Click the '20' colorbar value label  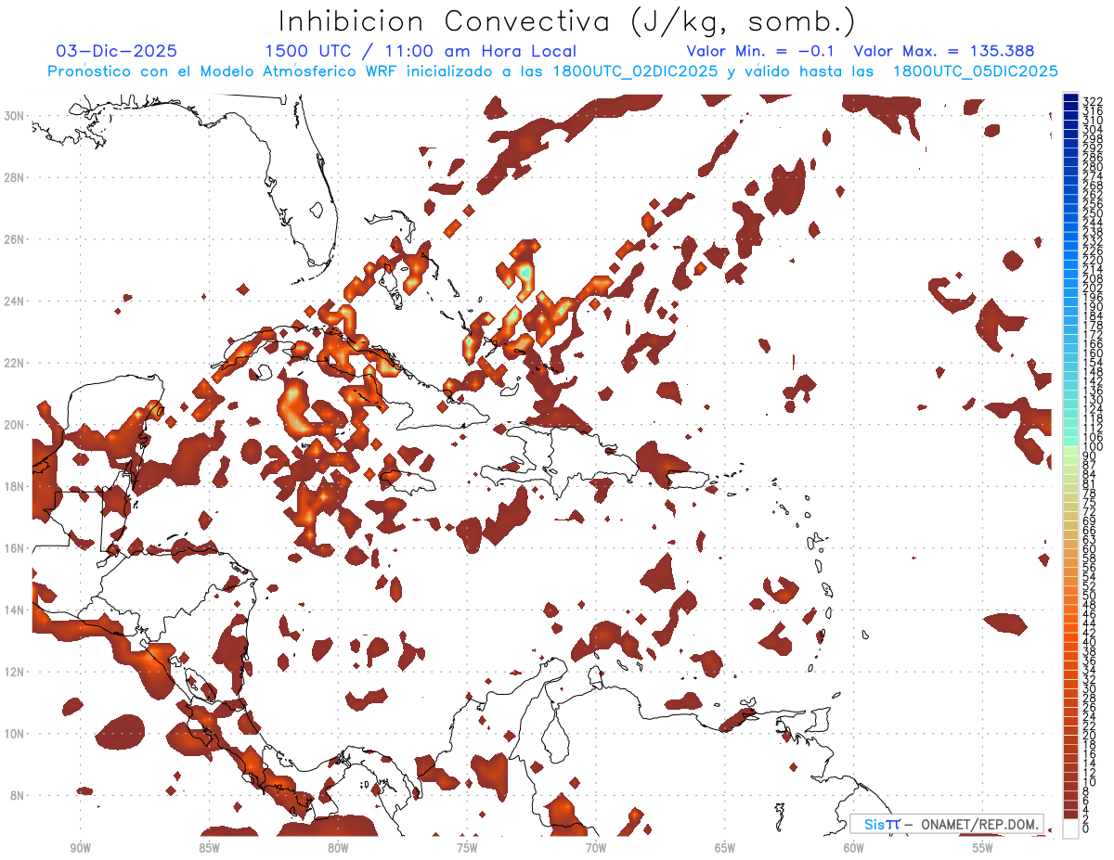point(1089,735)
